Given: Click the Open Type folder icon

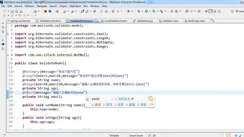Looking at the screenshot, I should coord(186,11).
